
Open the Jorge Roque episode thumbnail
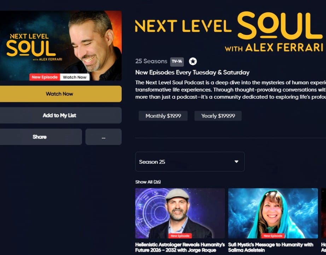[x=180, y=213]
